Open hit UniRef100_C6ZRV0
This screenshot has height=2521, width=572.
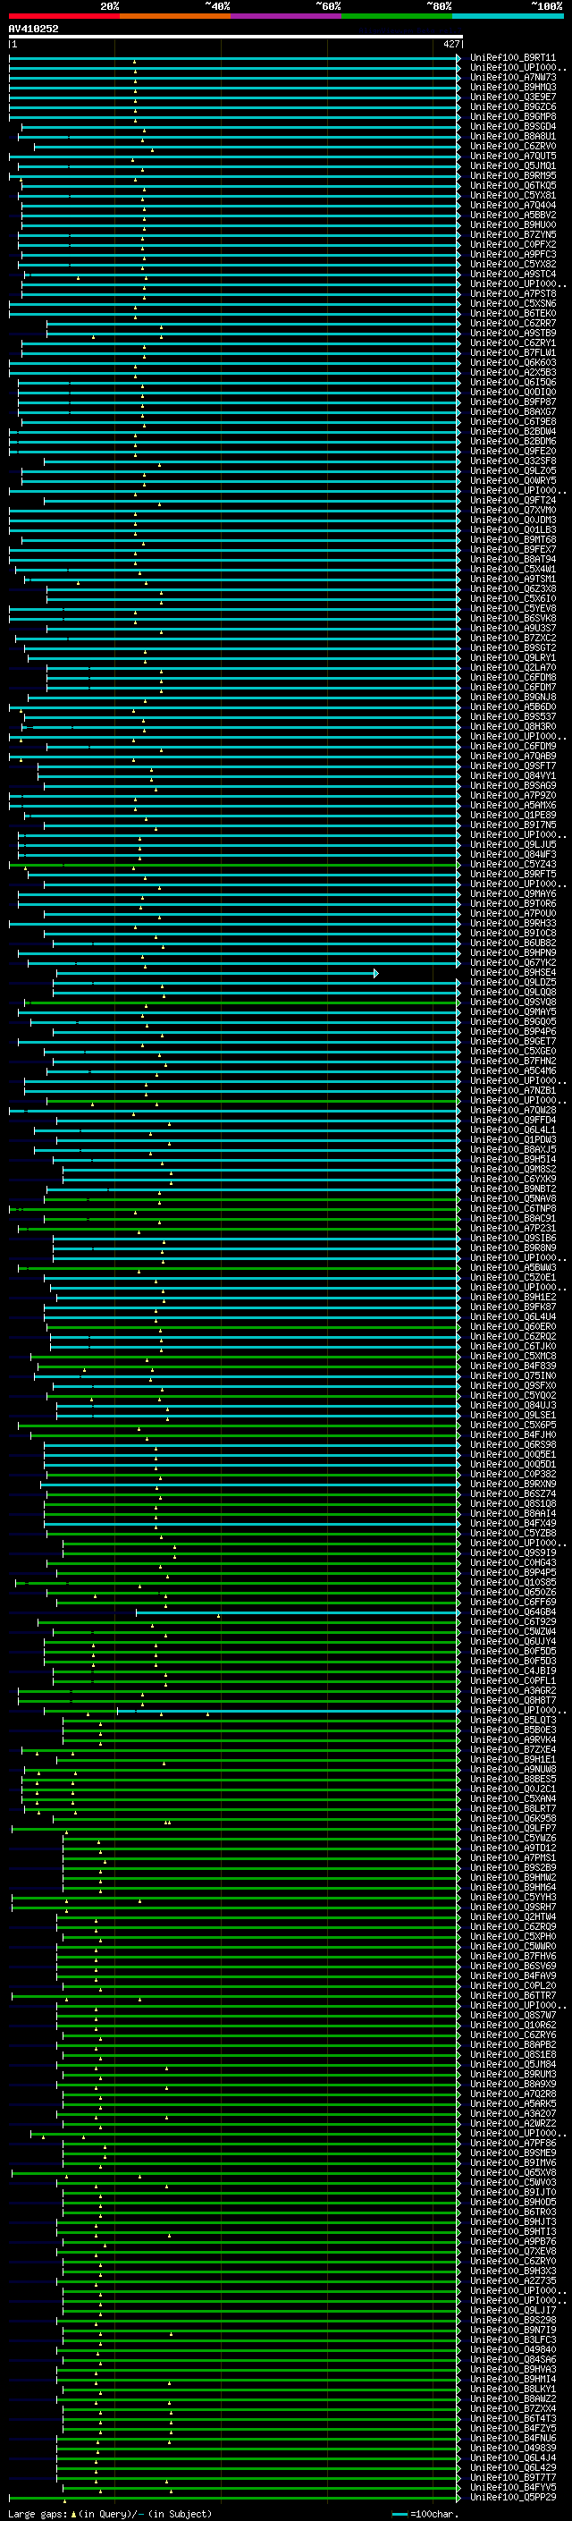512,146
